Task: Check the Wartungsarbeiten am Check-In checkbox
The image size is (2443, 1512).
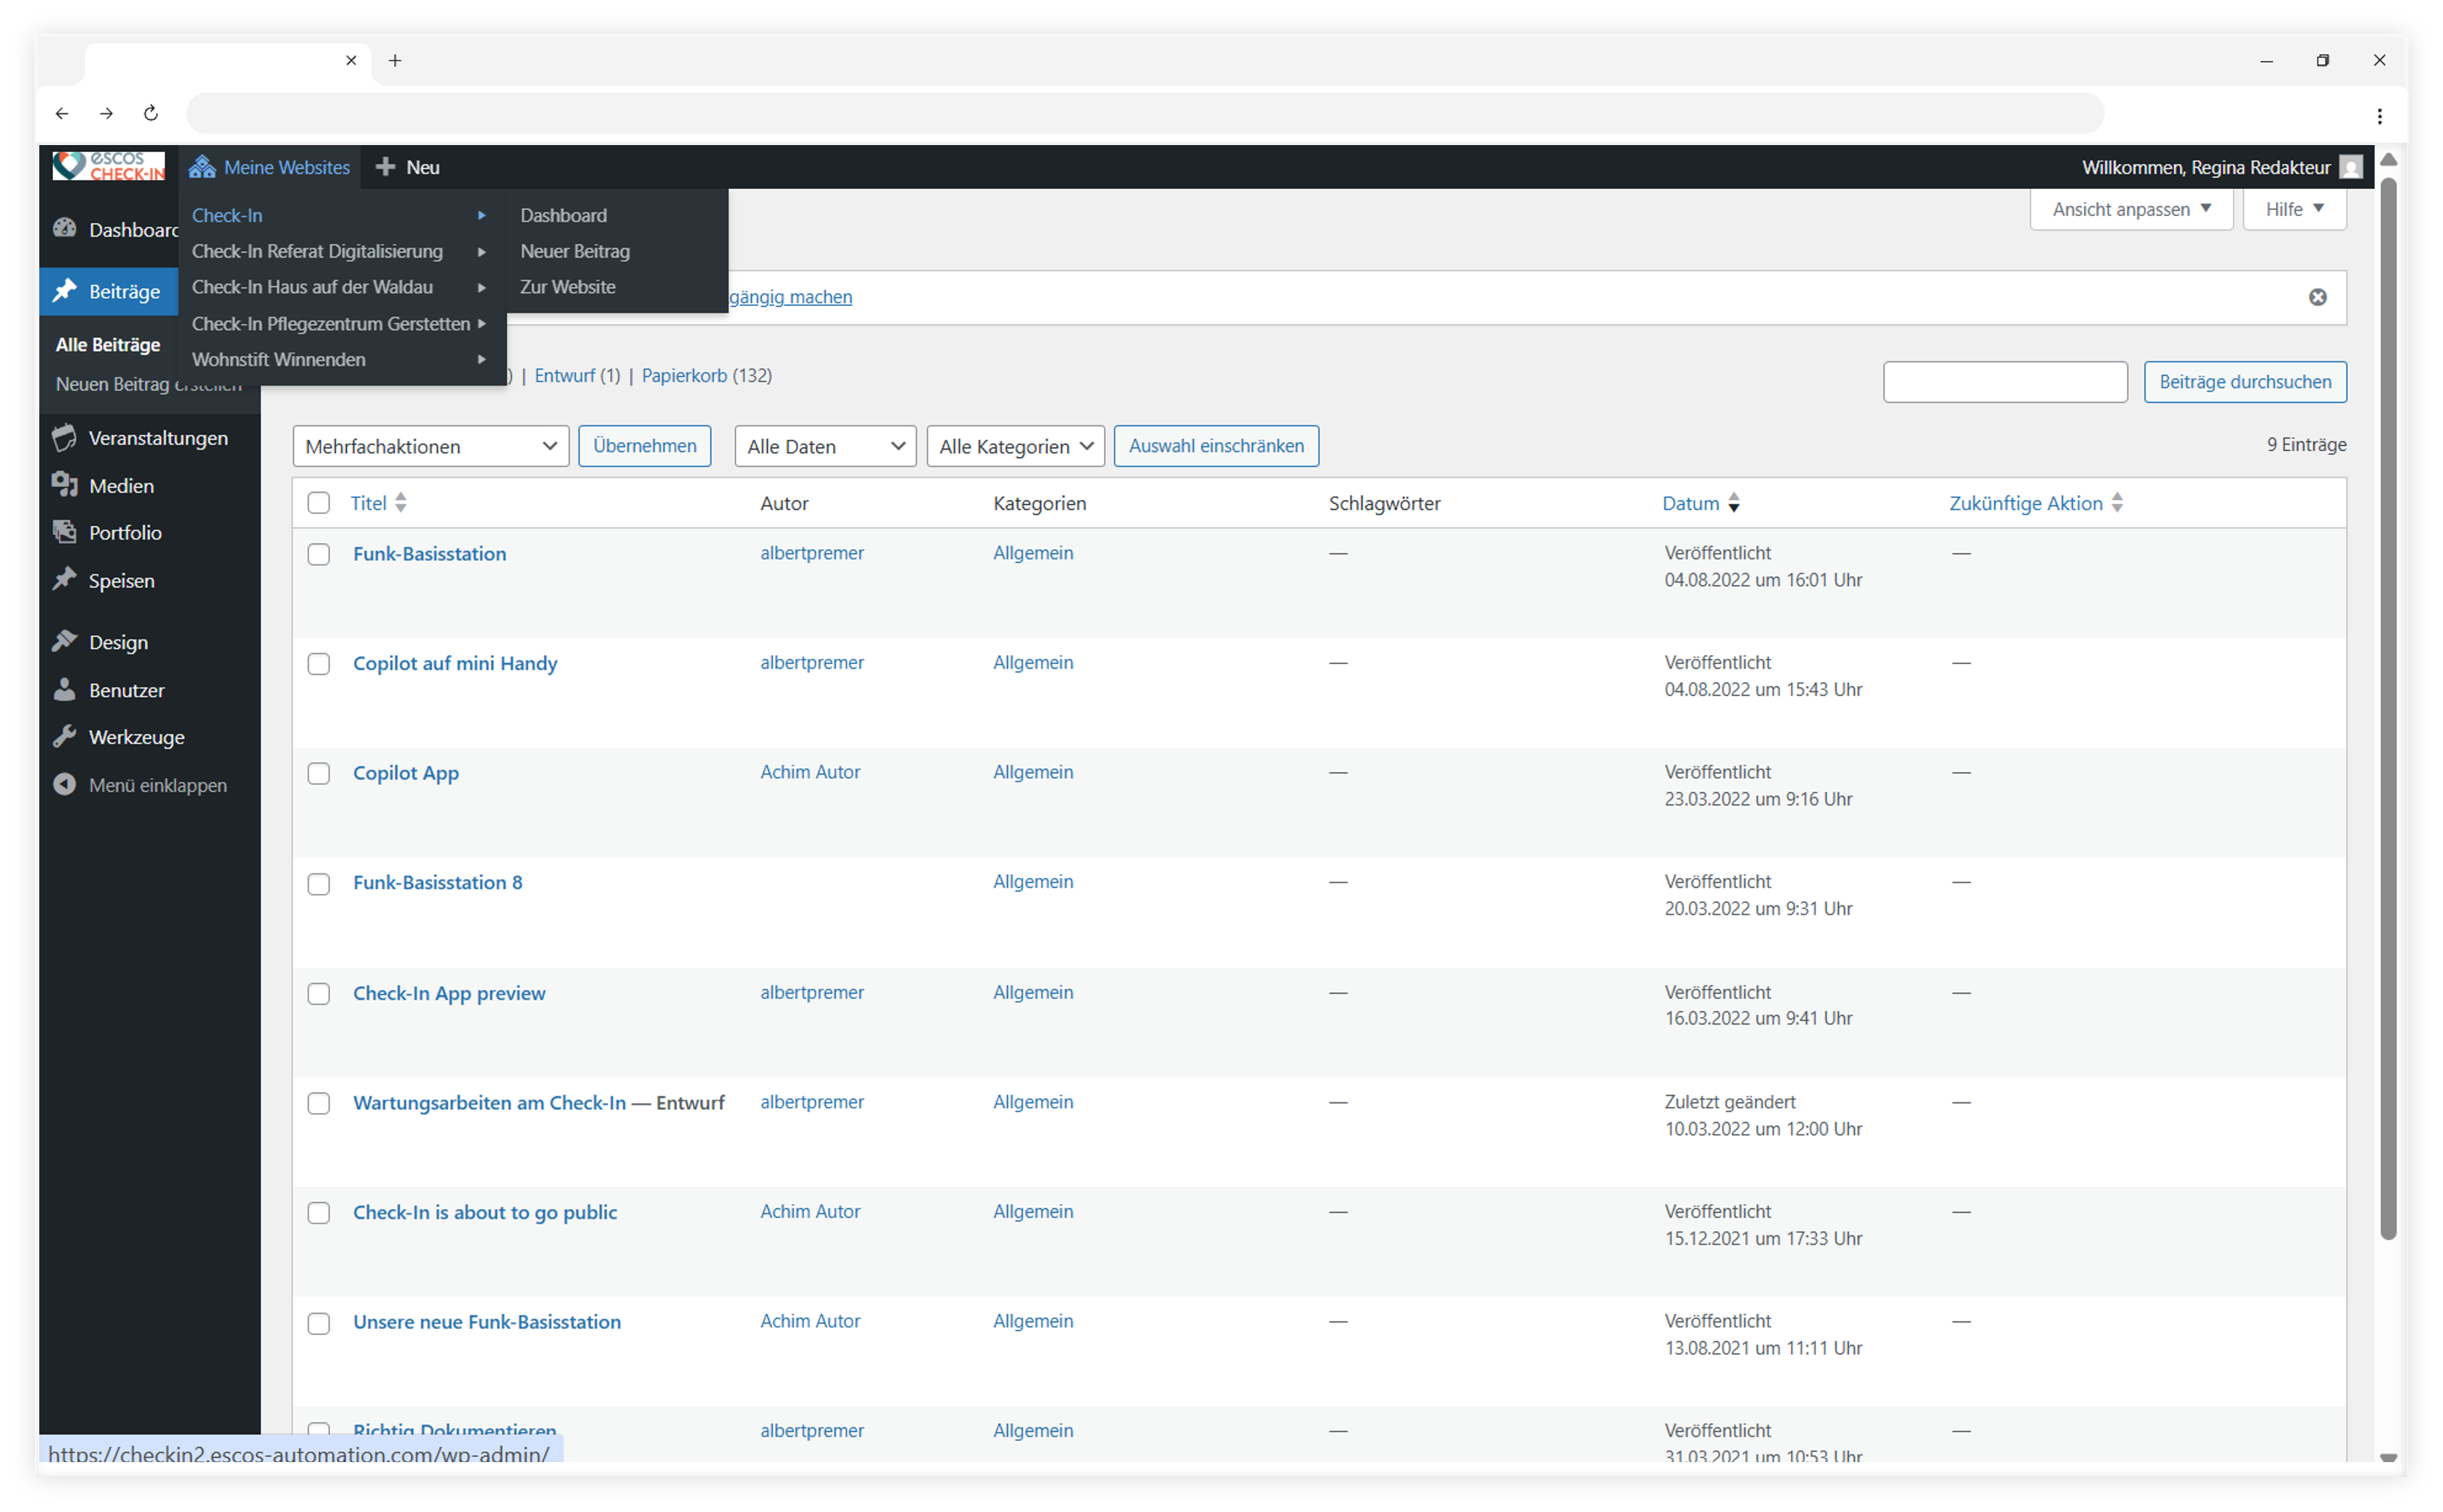Action: (x=319, y=1103)
